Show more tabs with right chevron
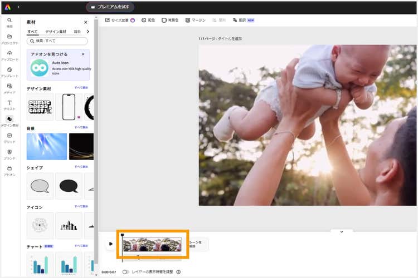This screenshot has width=418, height=278. [88, 32]
